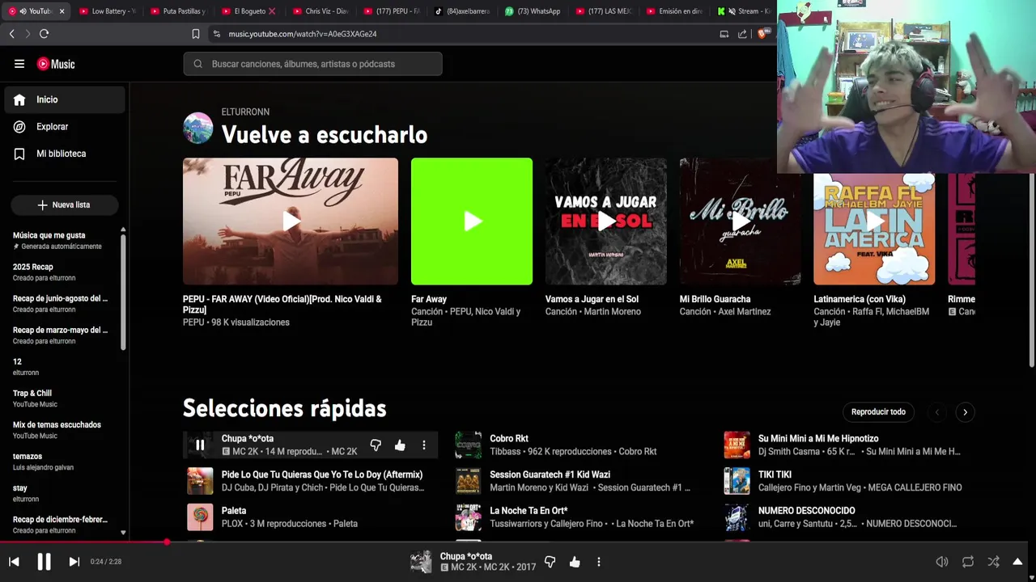Open the Martin Moreno artist link

613,312
